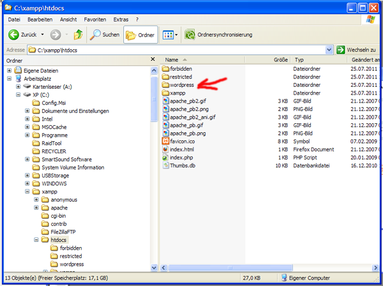Expand the Programme tree node
Viewport: 383px width, 286px height.
click(x=27, y=135)
